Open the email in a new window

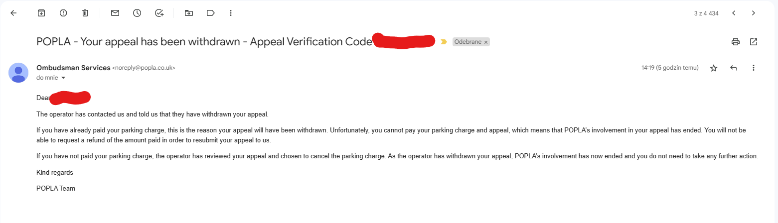click(x=754, y=42)
